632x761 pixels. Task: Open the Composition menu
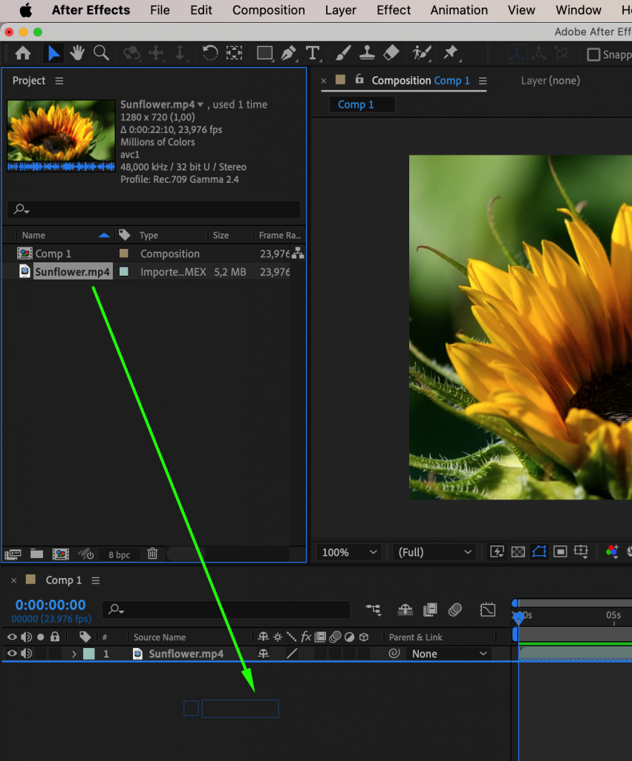coord(268,10)
